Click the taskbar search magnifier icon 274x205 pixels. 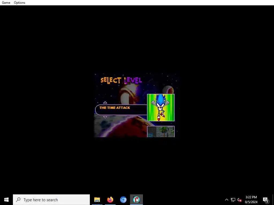[18, 200]
